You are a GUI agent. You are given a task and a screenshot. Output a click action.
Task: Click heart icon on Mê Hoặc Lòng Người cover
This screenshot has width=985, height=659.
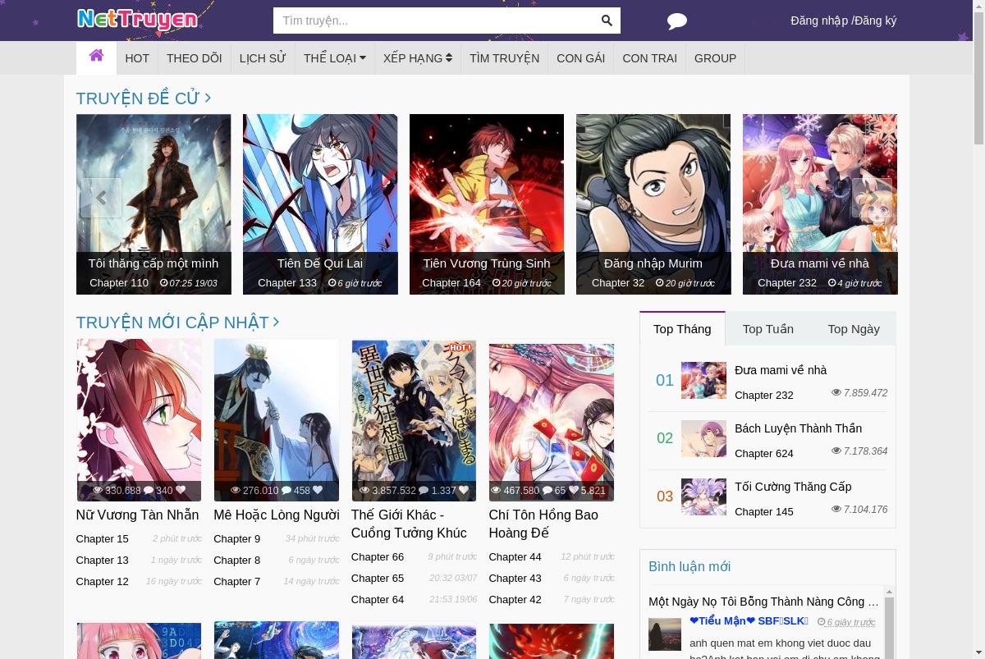click(x=318, y=491)
